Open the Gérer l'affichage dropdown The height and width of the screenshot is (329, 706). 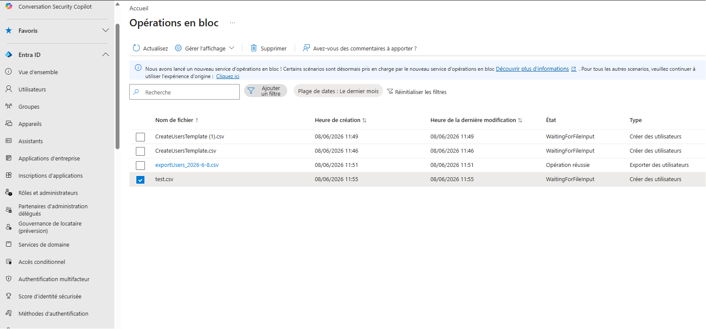click(x=204, y=48)
